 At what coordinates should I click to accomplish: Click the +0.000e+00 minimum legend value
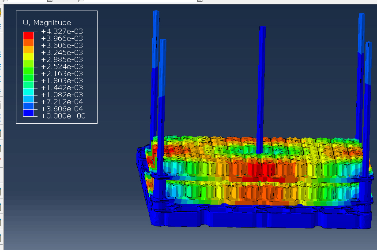click(x=63, y=116)
